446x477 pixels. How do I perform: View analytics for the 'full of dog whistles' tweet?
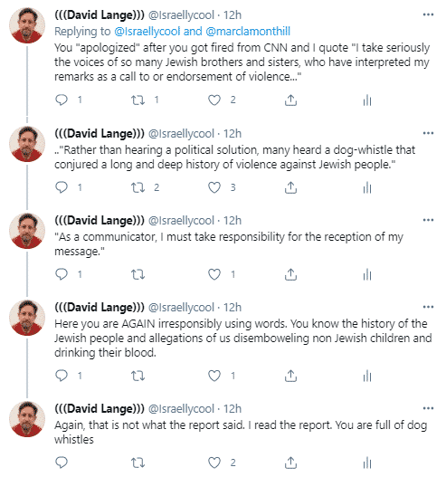tap(367, 463)
